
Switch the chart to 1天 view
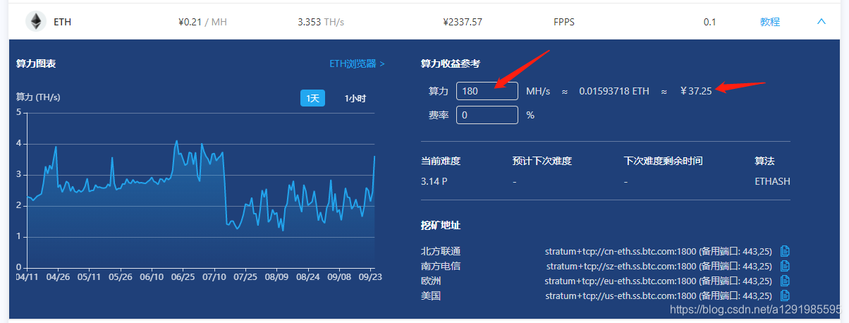312,98
